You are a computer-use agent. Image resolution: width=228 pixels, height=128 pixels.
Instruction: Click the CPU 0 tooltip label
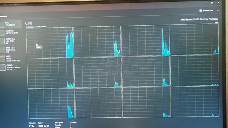[x=39, y=47]
